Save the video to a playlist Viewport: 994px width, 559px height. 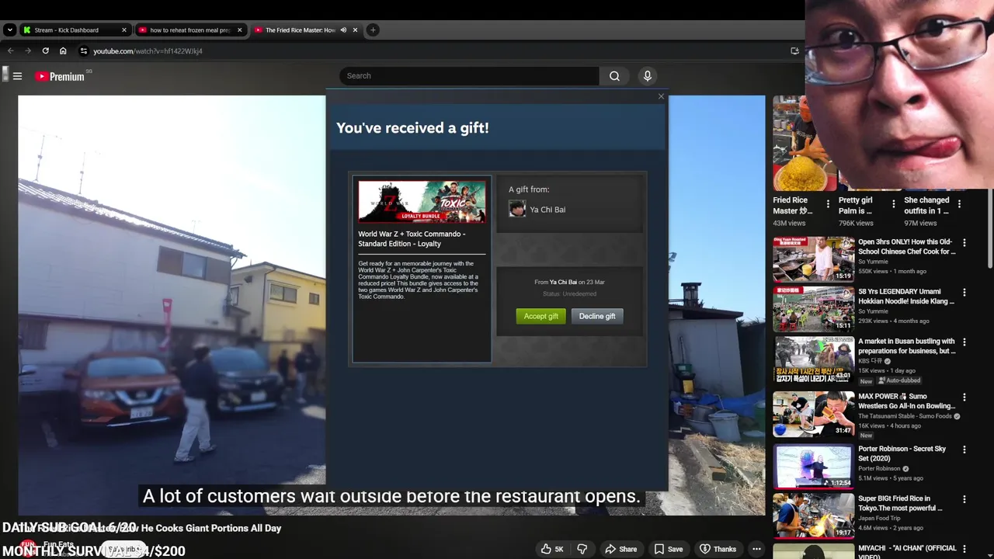(669, 549)
